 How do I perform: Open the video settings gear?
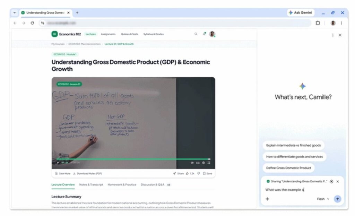click(x=203, y=163)
